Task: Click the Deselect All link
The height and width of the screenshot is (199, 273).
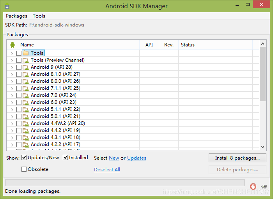Action: point(107,170)
